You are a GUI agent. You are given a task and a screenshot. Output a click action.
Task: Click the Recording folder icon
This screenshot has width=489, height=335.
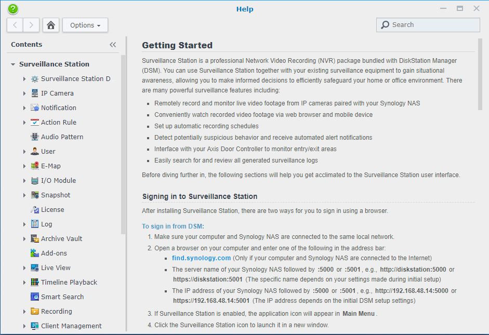[35, 311]
